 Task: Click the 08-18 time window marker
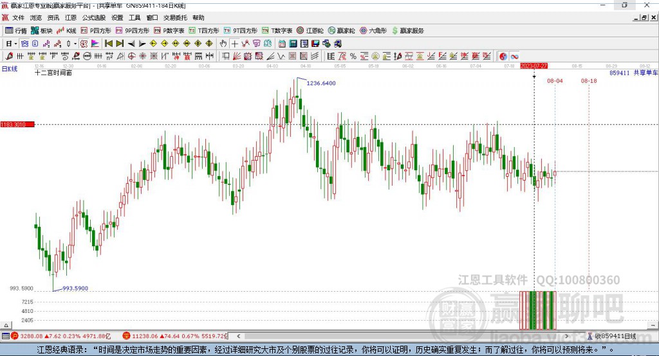tap(589, 80)
